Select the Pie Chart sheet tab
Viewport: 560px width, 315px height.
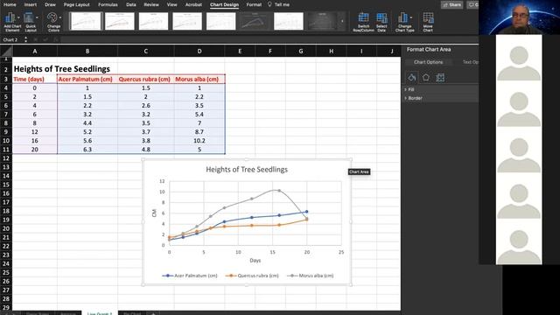point(132,313)
